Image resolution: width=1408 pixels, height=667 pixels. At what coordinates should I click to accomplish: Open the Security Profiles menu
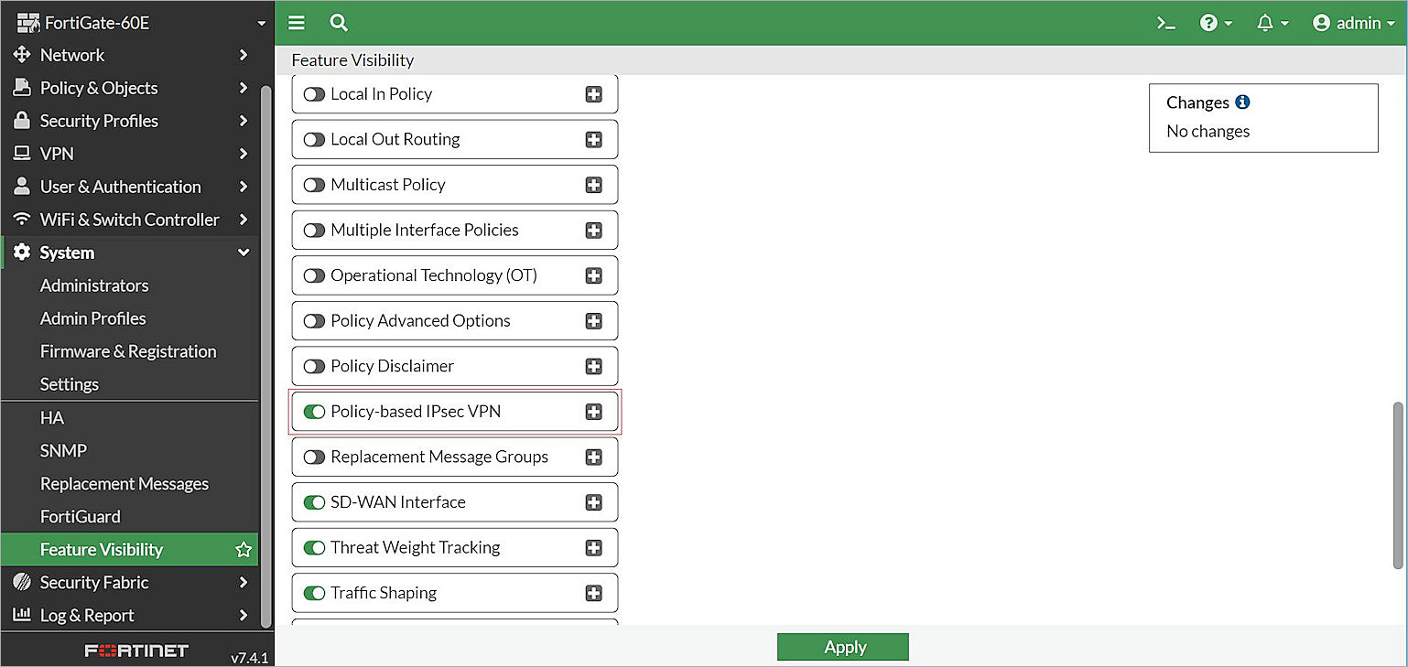click(99, 120)
